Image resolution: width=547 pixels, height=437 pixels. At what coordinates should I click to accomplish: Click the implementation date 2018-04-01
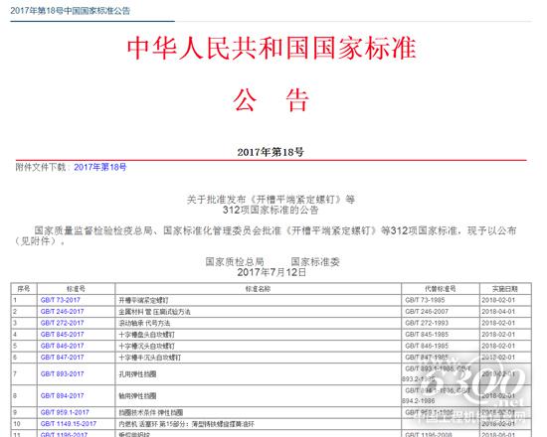click(498, 312)
